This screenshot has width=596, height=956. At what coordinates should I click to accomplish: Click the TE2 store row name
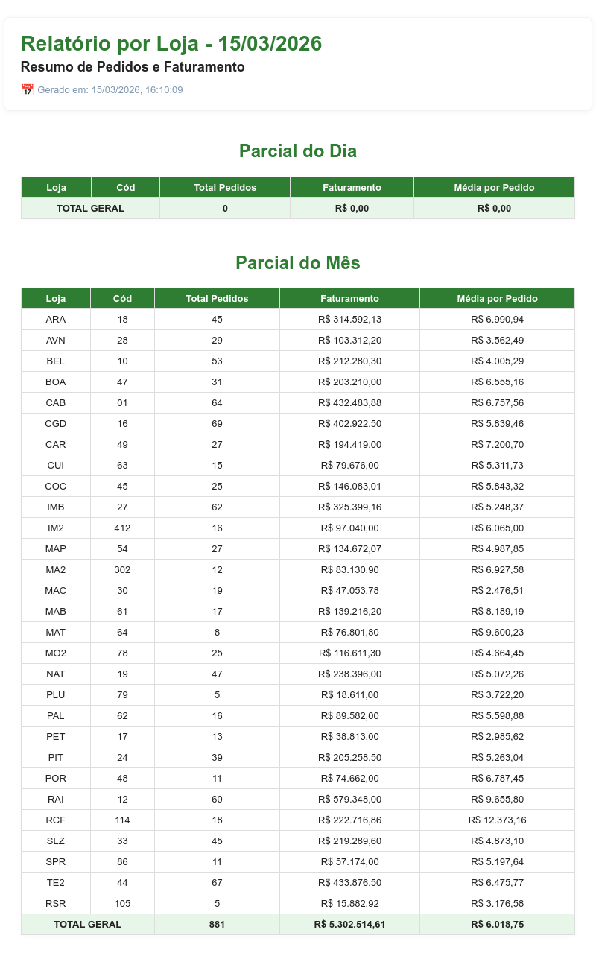coord(56,883)
